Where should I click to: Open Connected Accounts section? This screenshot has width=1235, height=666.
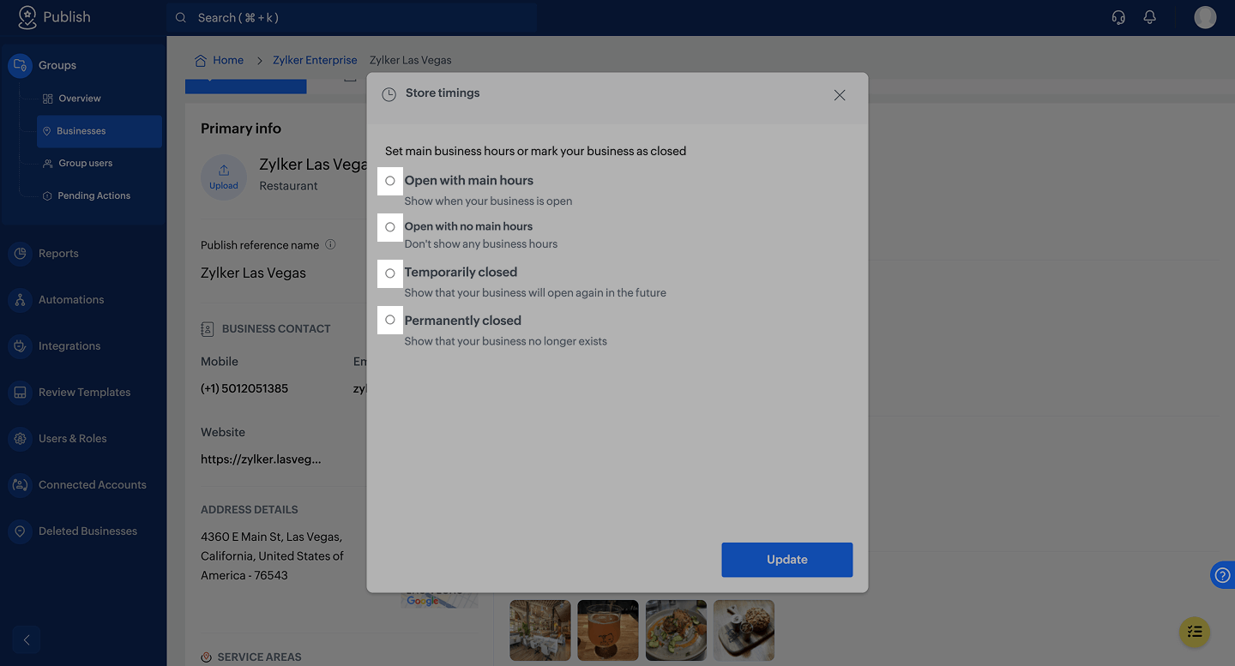point(92,485)
